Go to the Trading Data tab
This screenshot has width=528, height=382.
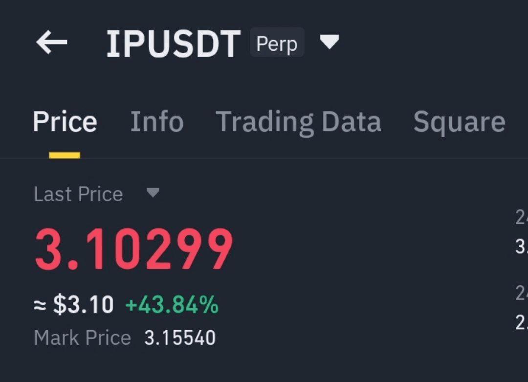pyautogui.click(x=298, y=122)
